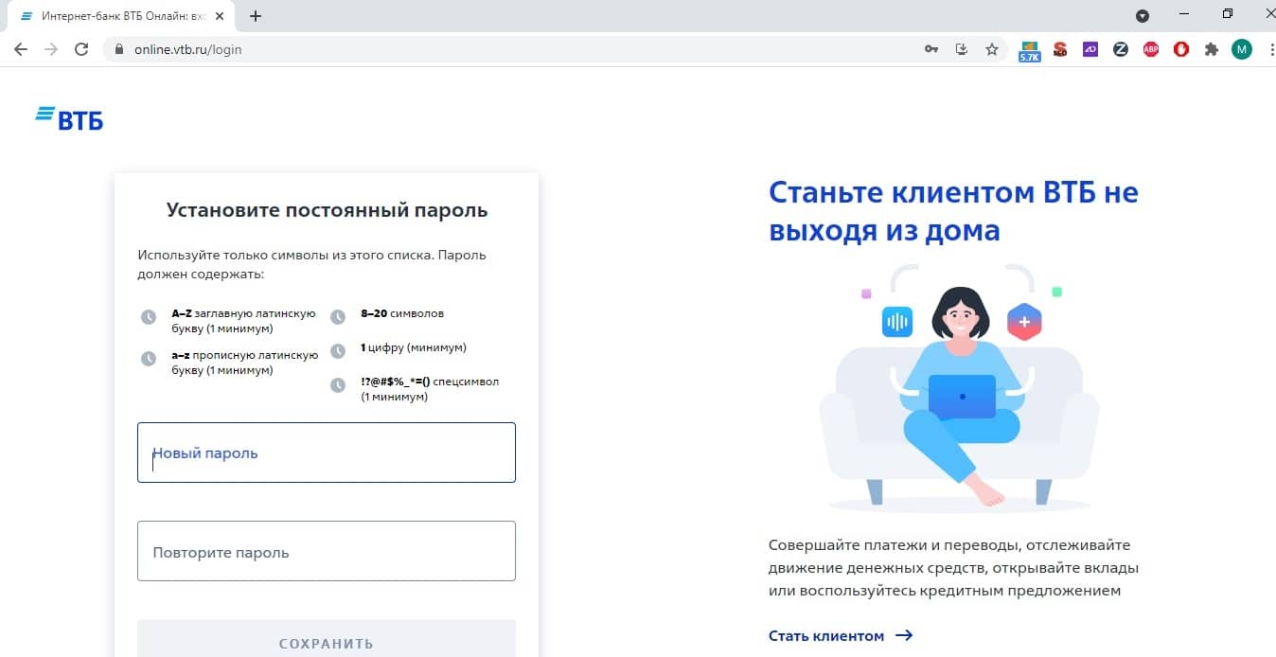1276x657 pixels.
Task: Bookmark this page with the star icon
Action: 992,49
